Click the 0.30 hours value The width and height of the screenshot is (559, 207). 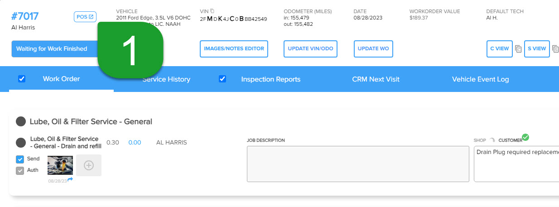(x=113, y=143)
